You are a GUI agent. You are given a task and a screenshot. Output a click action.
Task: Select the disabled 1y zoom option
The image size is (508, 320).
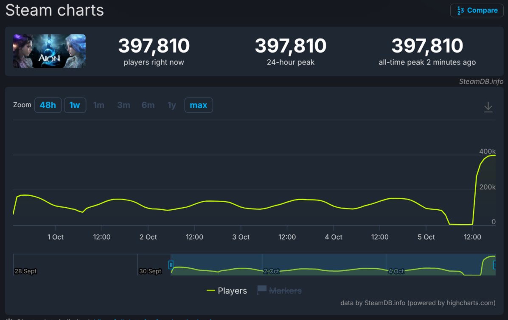[172, 105]
